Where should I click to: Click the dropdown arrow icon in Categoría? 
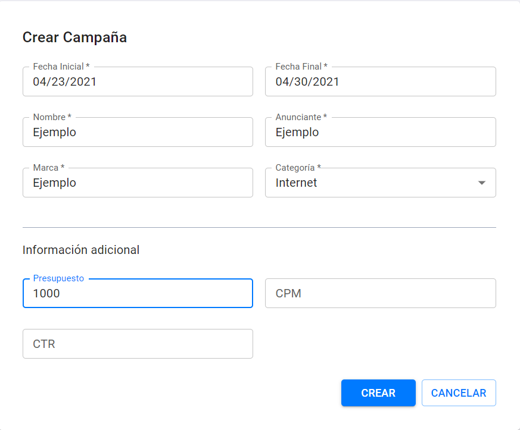click(x=482, y=183)
